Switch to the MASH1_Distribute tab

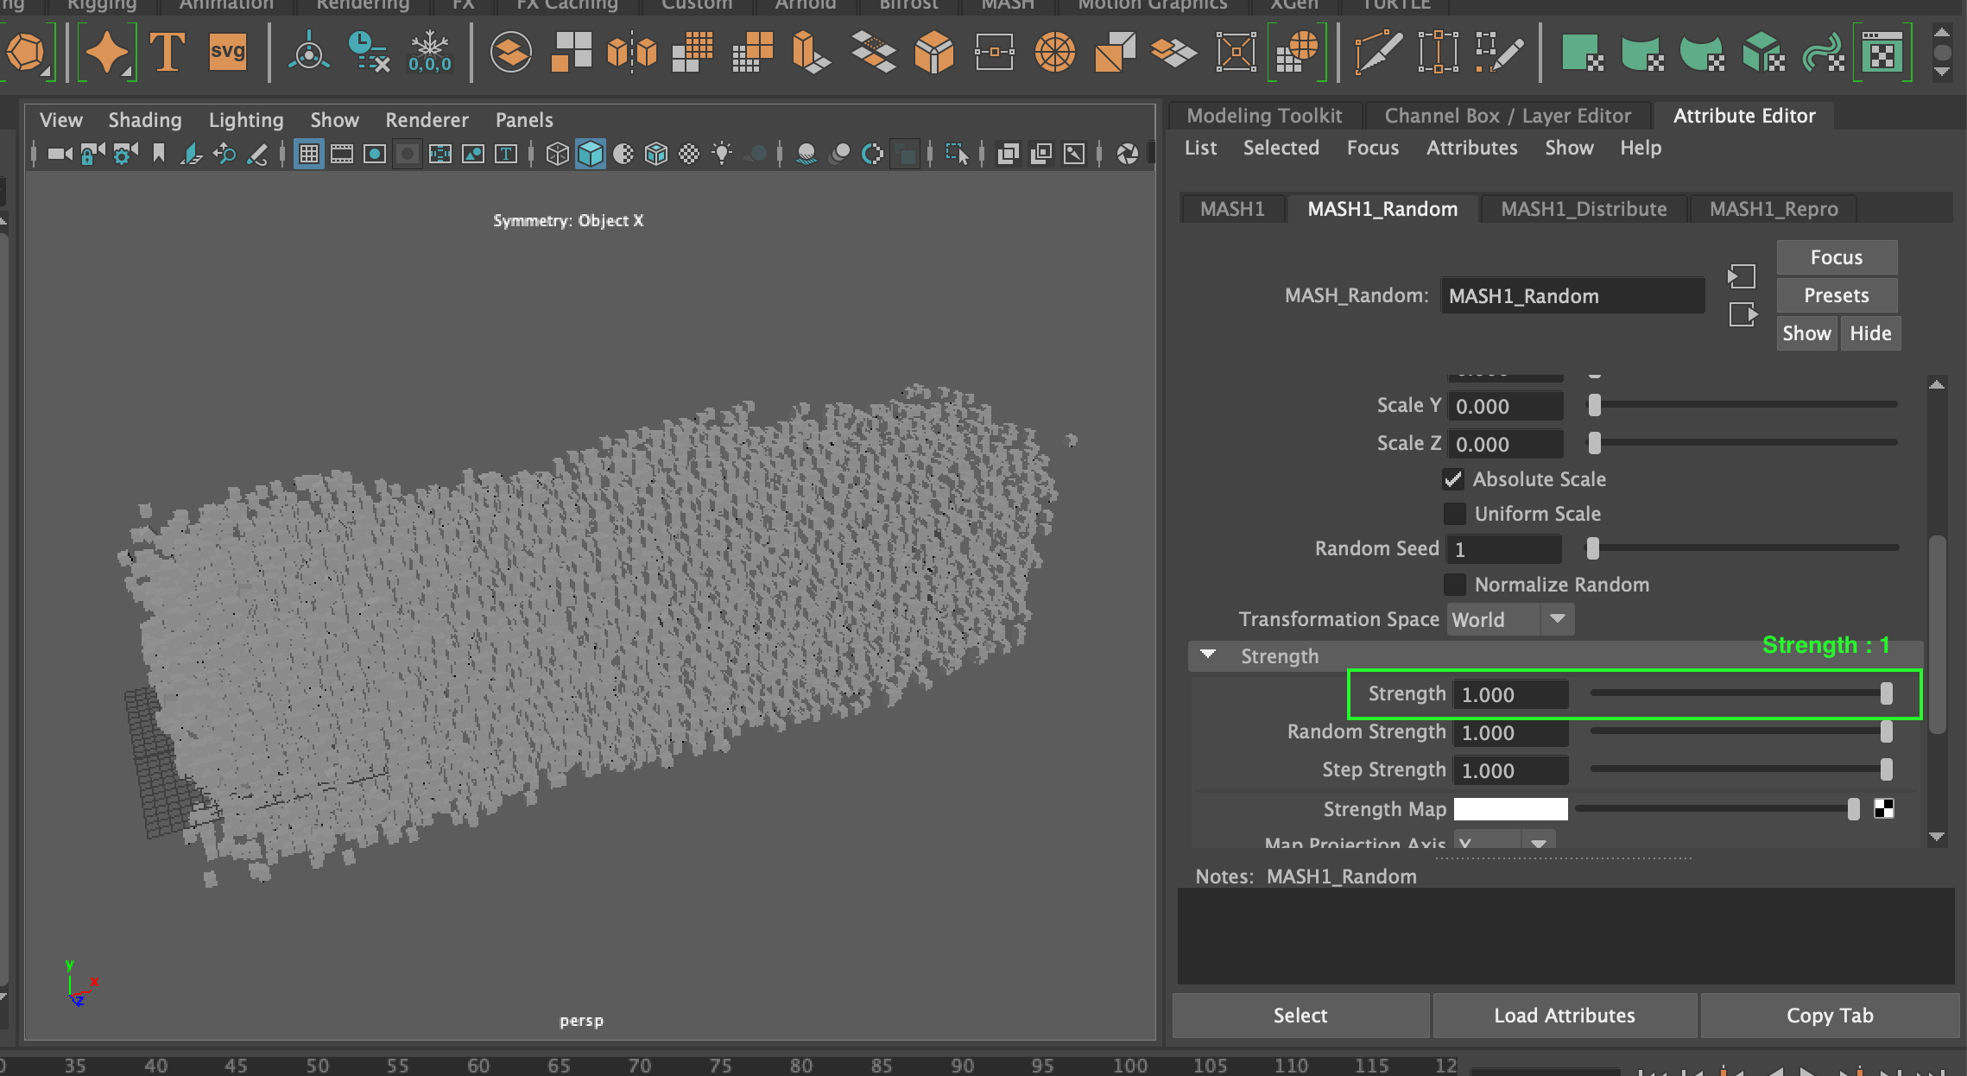click(1584, 208)
